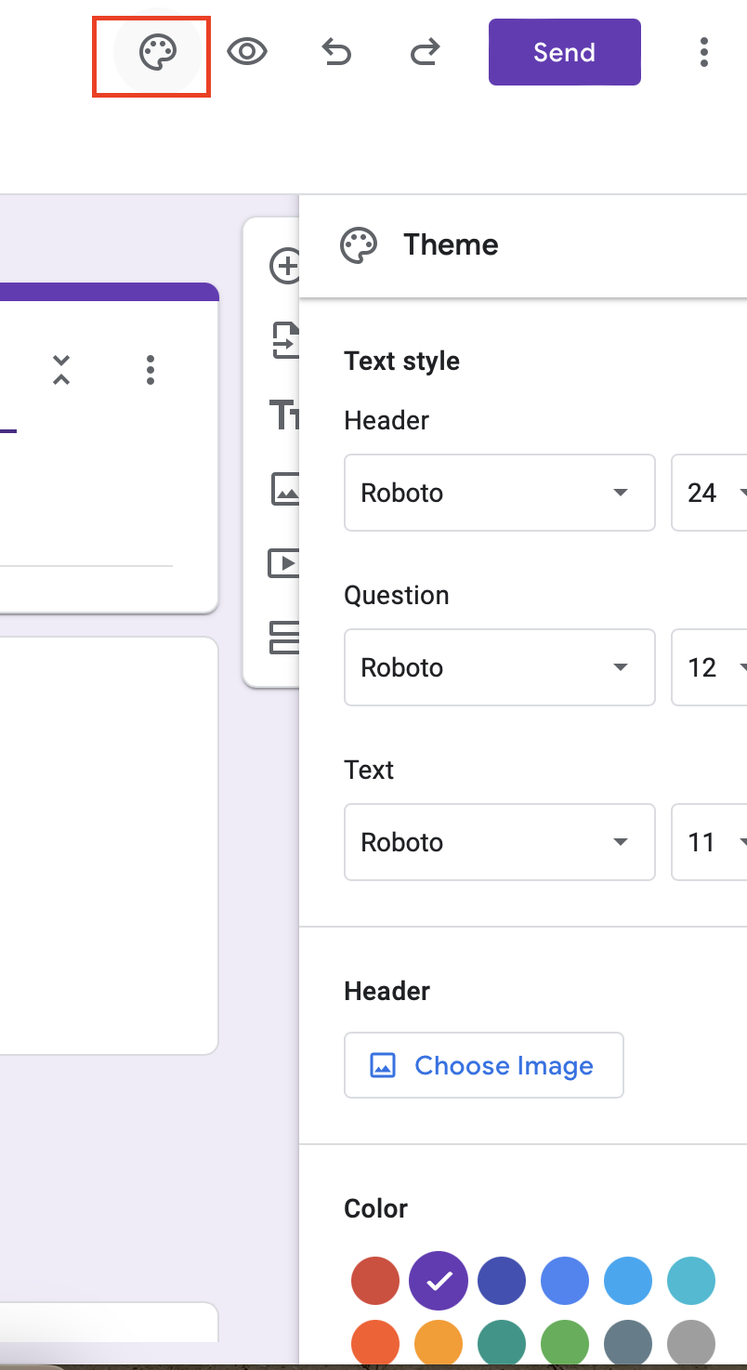The width and height of the screenshot is (747, 1370).
Task: Preview the form using the eye icon
Action: [x=247, y=53]
